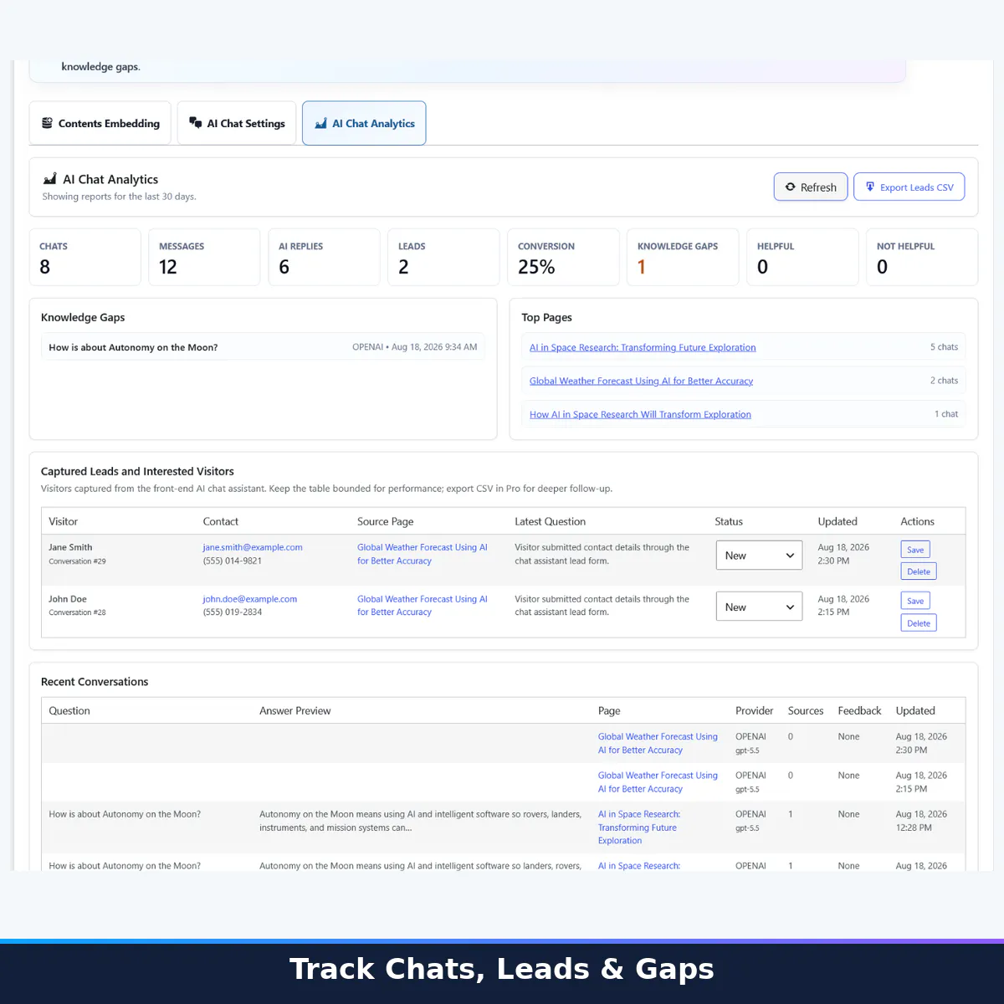Open the status dropdown for Jane Smith

coord(759,556)
